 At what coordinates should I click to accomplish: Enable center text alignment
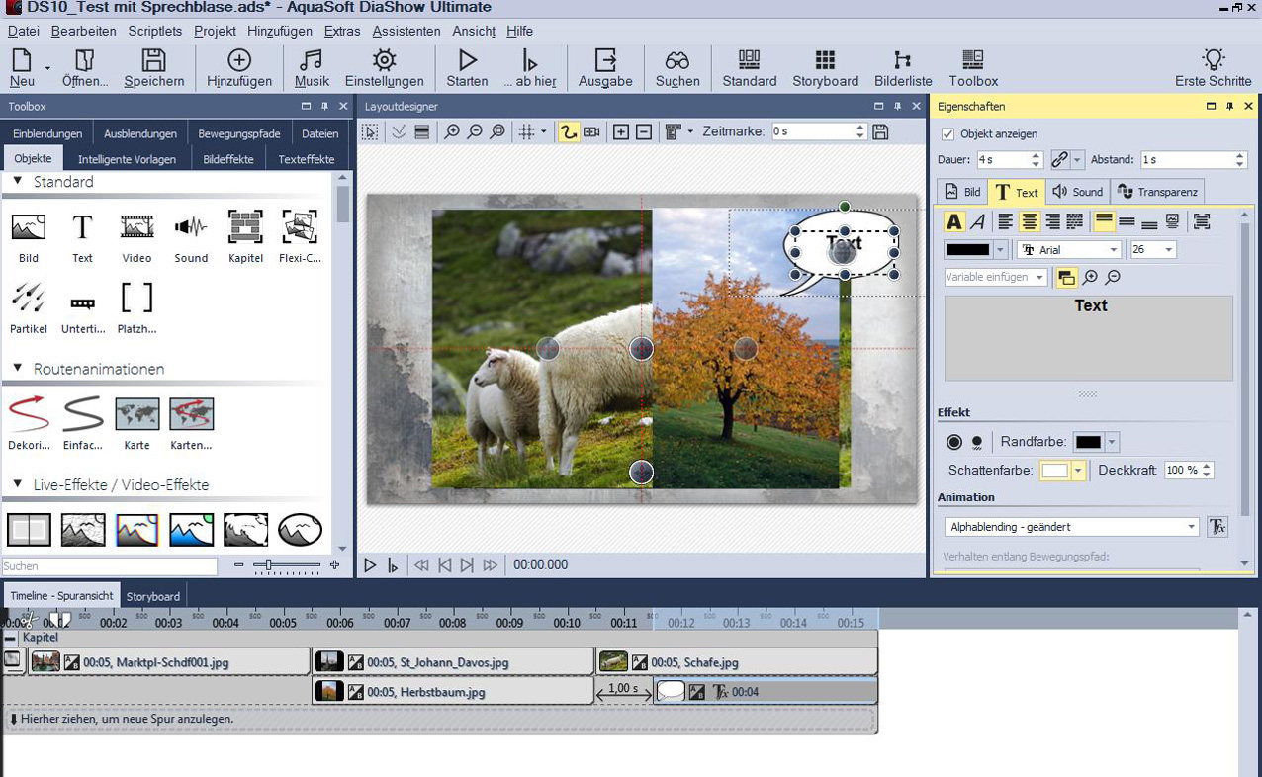pos(1030,221)
